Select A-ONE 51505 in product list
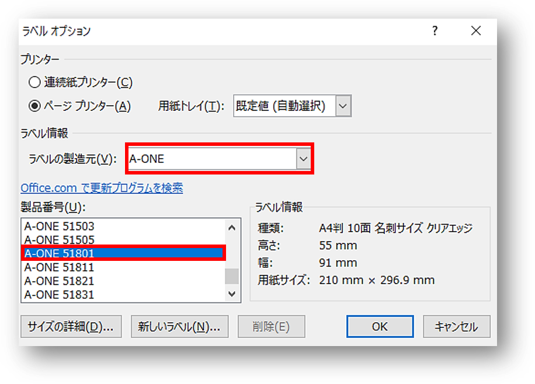 [x=123, y=240]
